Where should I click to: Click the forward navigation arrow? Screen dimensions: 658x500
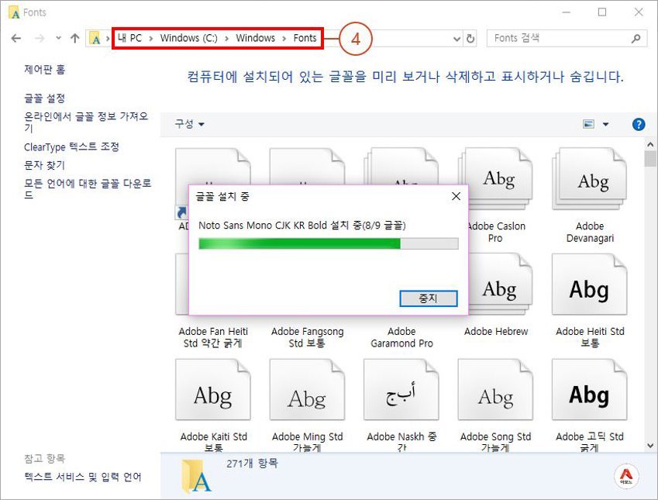[40, 39]
